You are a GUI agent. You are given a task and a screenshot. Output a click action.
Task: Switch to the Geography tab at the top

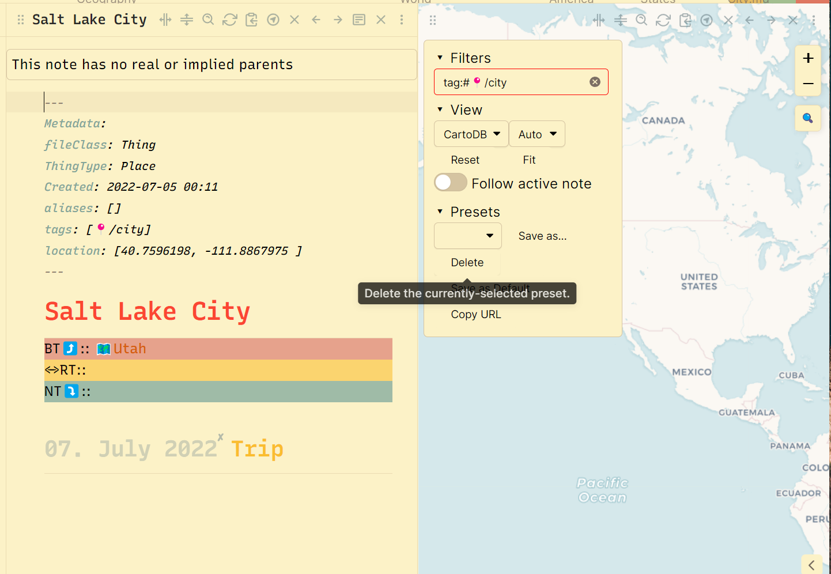click(107, 2)
